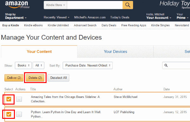This screenshot has width=190, height=122.
Task: Expand the Shop by Department menu
Action: click(x=16, y=16)
